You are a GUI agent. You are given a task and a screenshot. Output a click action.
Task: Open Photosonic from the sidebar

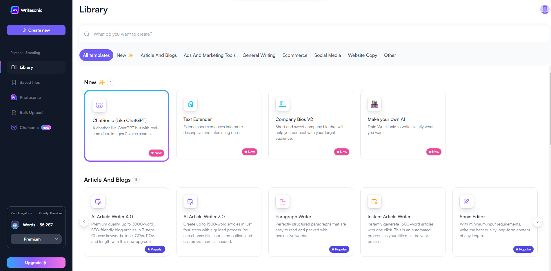(x=30, y=97)
